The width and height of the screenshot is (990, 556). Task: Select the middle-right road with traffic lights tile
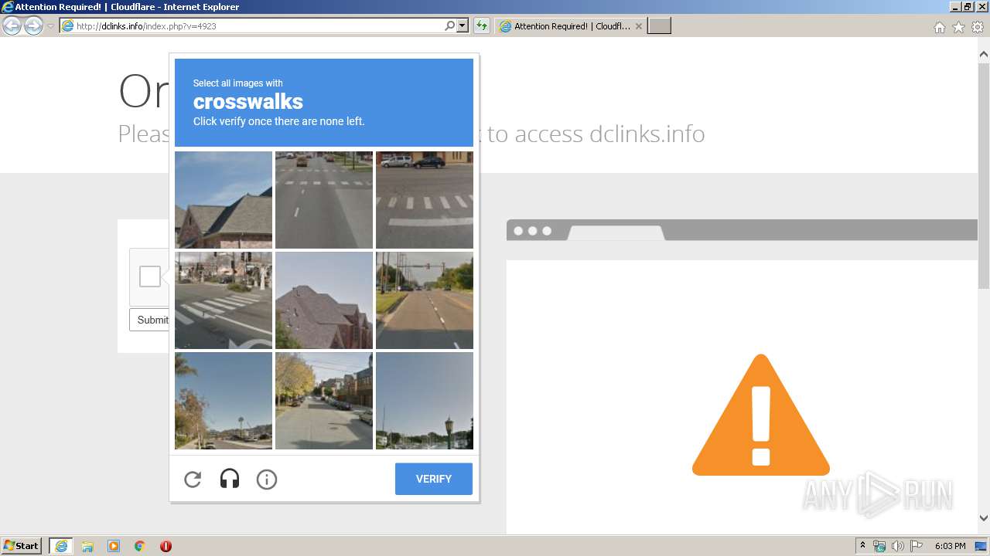point(425,300)
